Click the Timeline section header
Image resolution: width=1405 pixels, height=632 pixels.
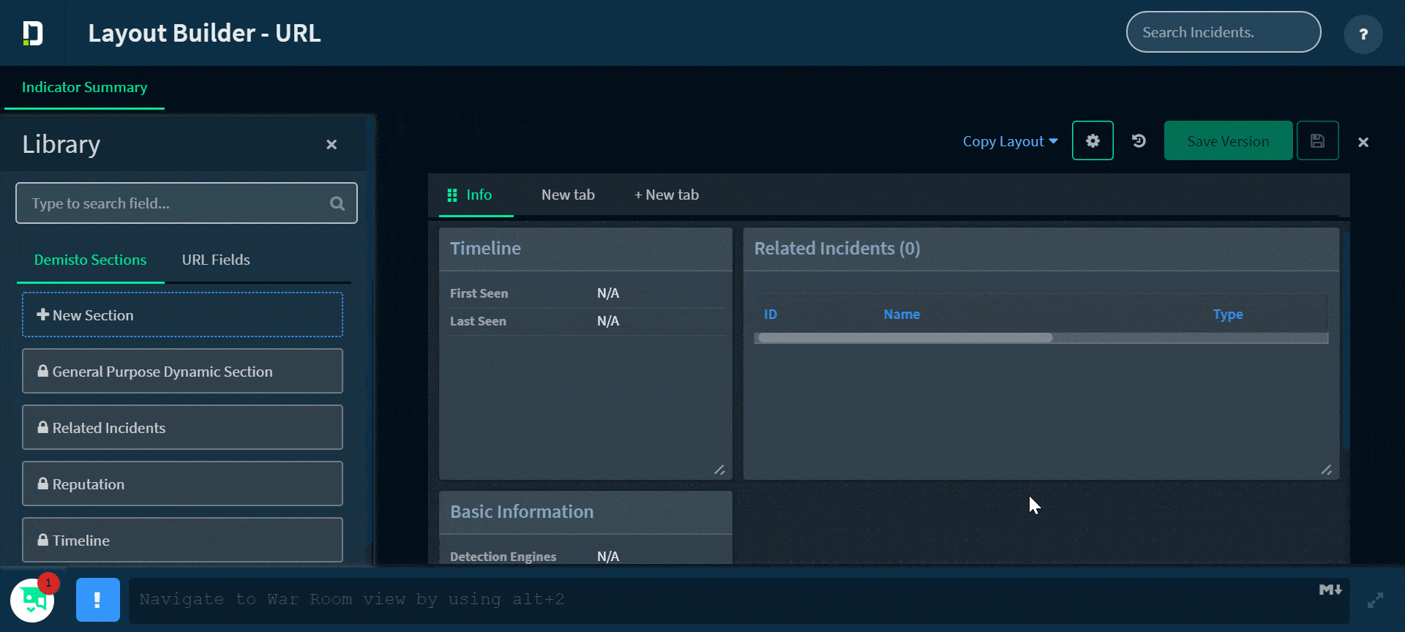(585, 249)
